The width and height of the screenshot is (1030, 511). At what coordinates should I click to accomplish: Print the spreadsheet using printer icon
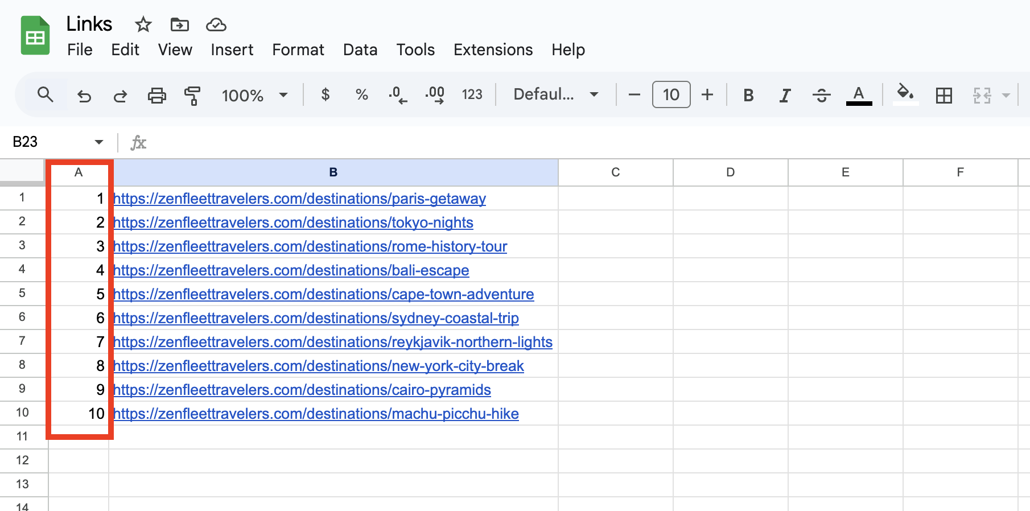click(156, 95)
